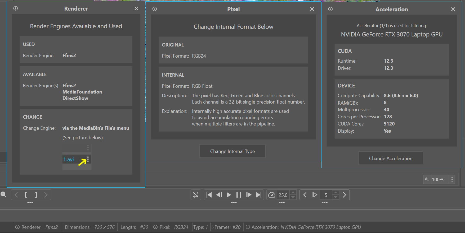465x233 pixels.
Task: Click the Length #20 status entry
Action: [x=134, y=227]
